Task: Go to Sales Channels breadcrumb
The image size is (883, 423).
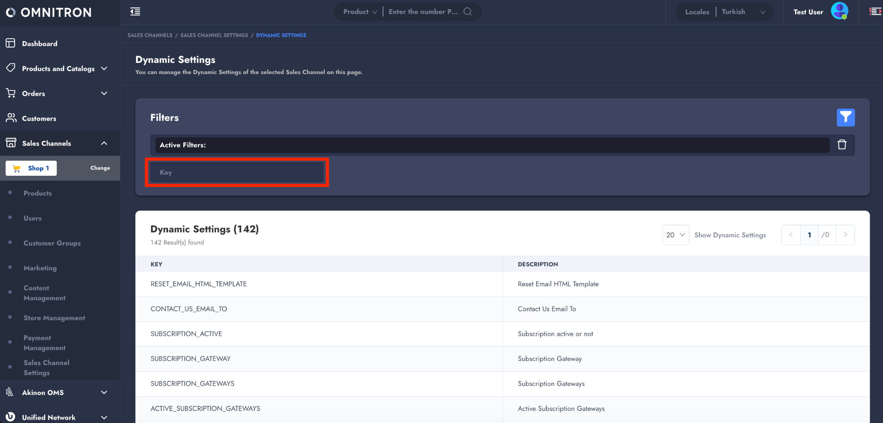Action: pyautogui.click(x=150, y=35)
